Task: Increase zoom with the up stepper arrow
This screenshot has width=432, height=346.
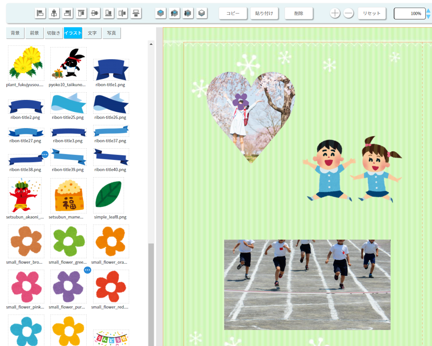Action: coord(428,11)
